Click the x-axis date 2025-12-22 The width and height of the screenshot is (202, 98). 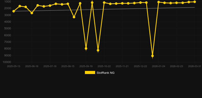coord(140,66)
